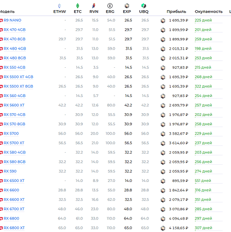Click profit coin icon in RX 6700 XT row
Viewport: 231px width, 232px height.
coord(163,209)
